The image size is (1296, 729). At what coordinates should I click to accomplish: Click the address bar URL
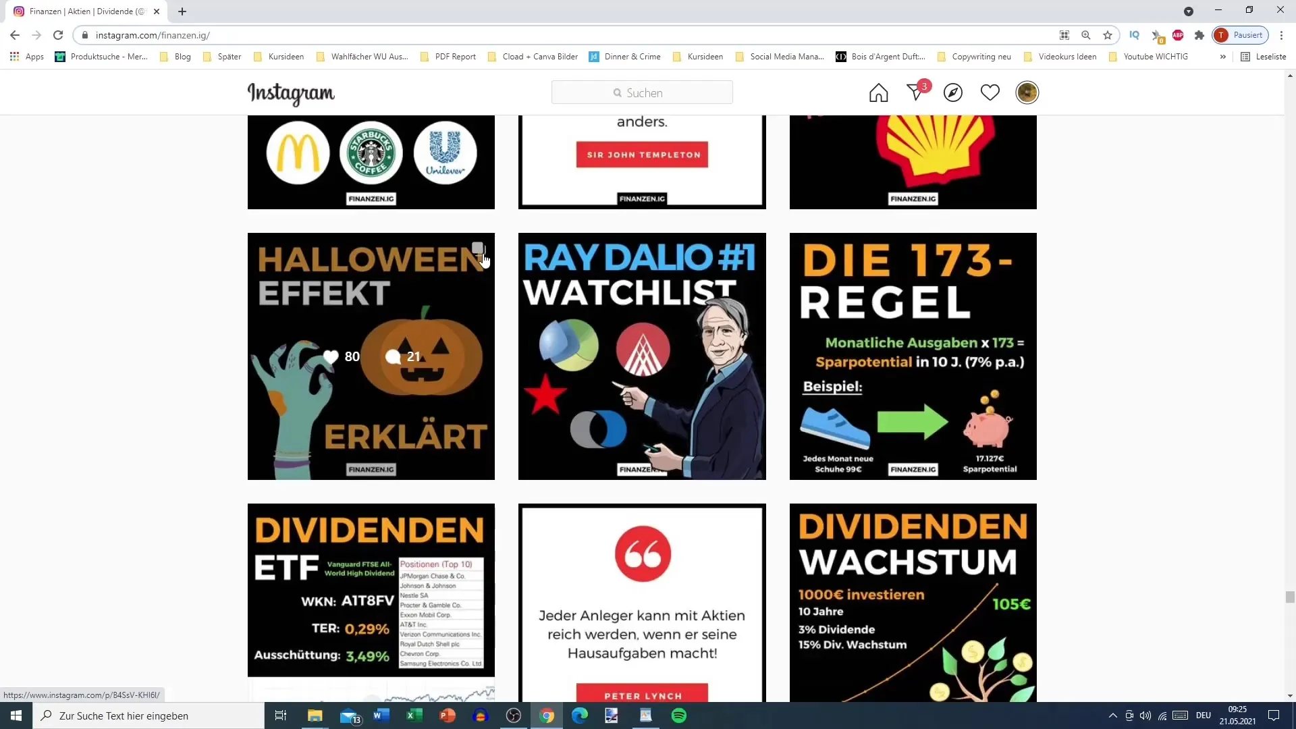point(153,35)
